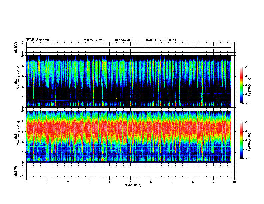This screenshot has height=204, width=264.
Task: Click the "-6" label on ch.1 color bar
Action: tap(246, 67)
